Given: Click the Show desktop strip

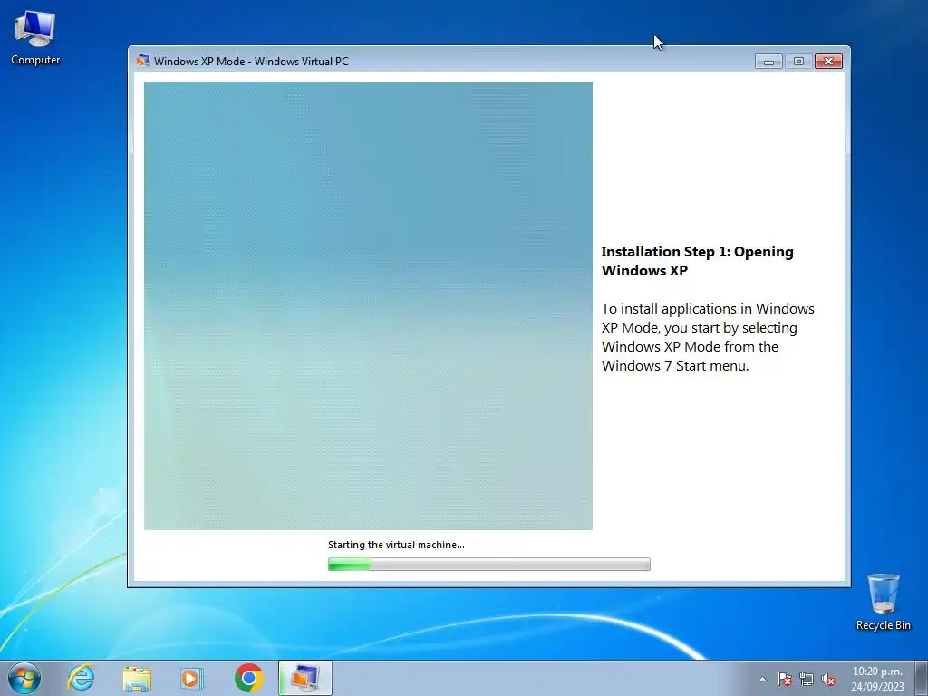Looking at the screenshot, I should click(922, 678).
